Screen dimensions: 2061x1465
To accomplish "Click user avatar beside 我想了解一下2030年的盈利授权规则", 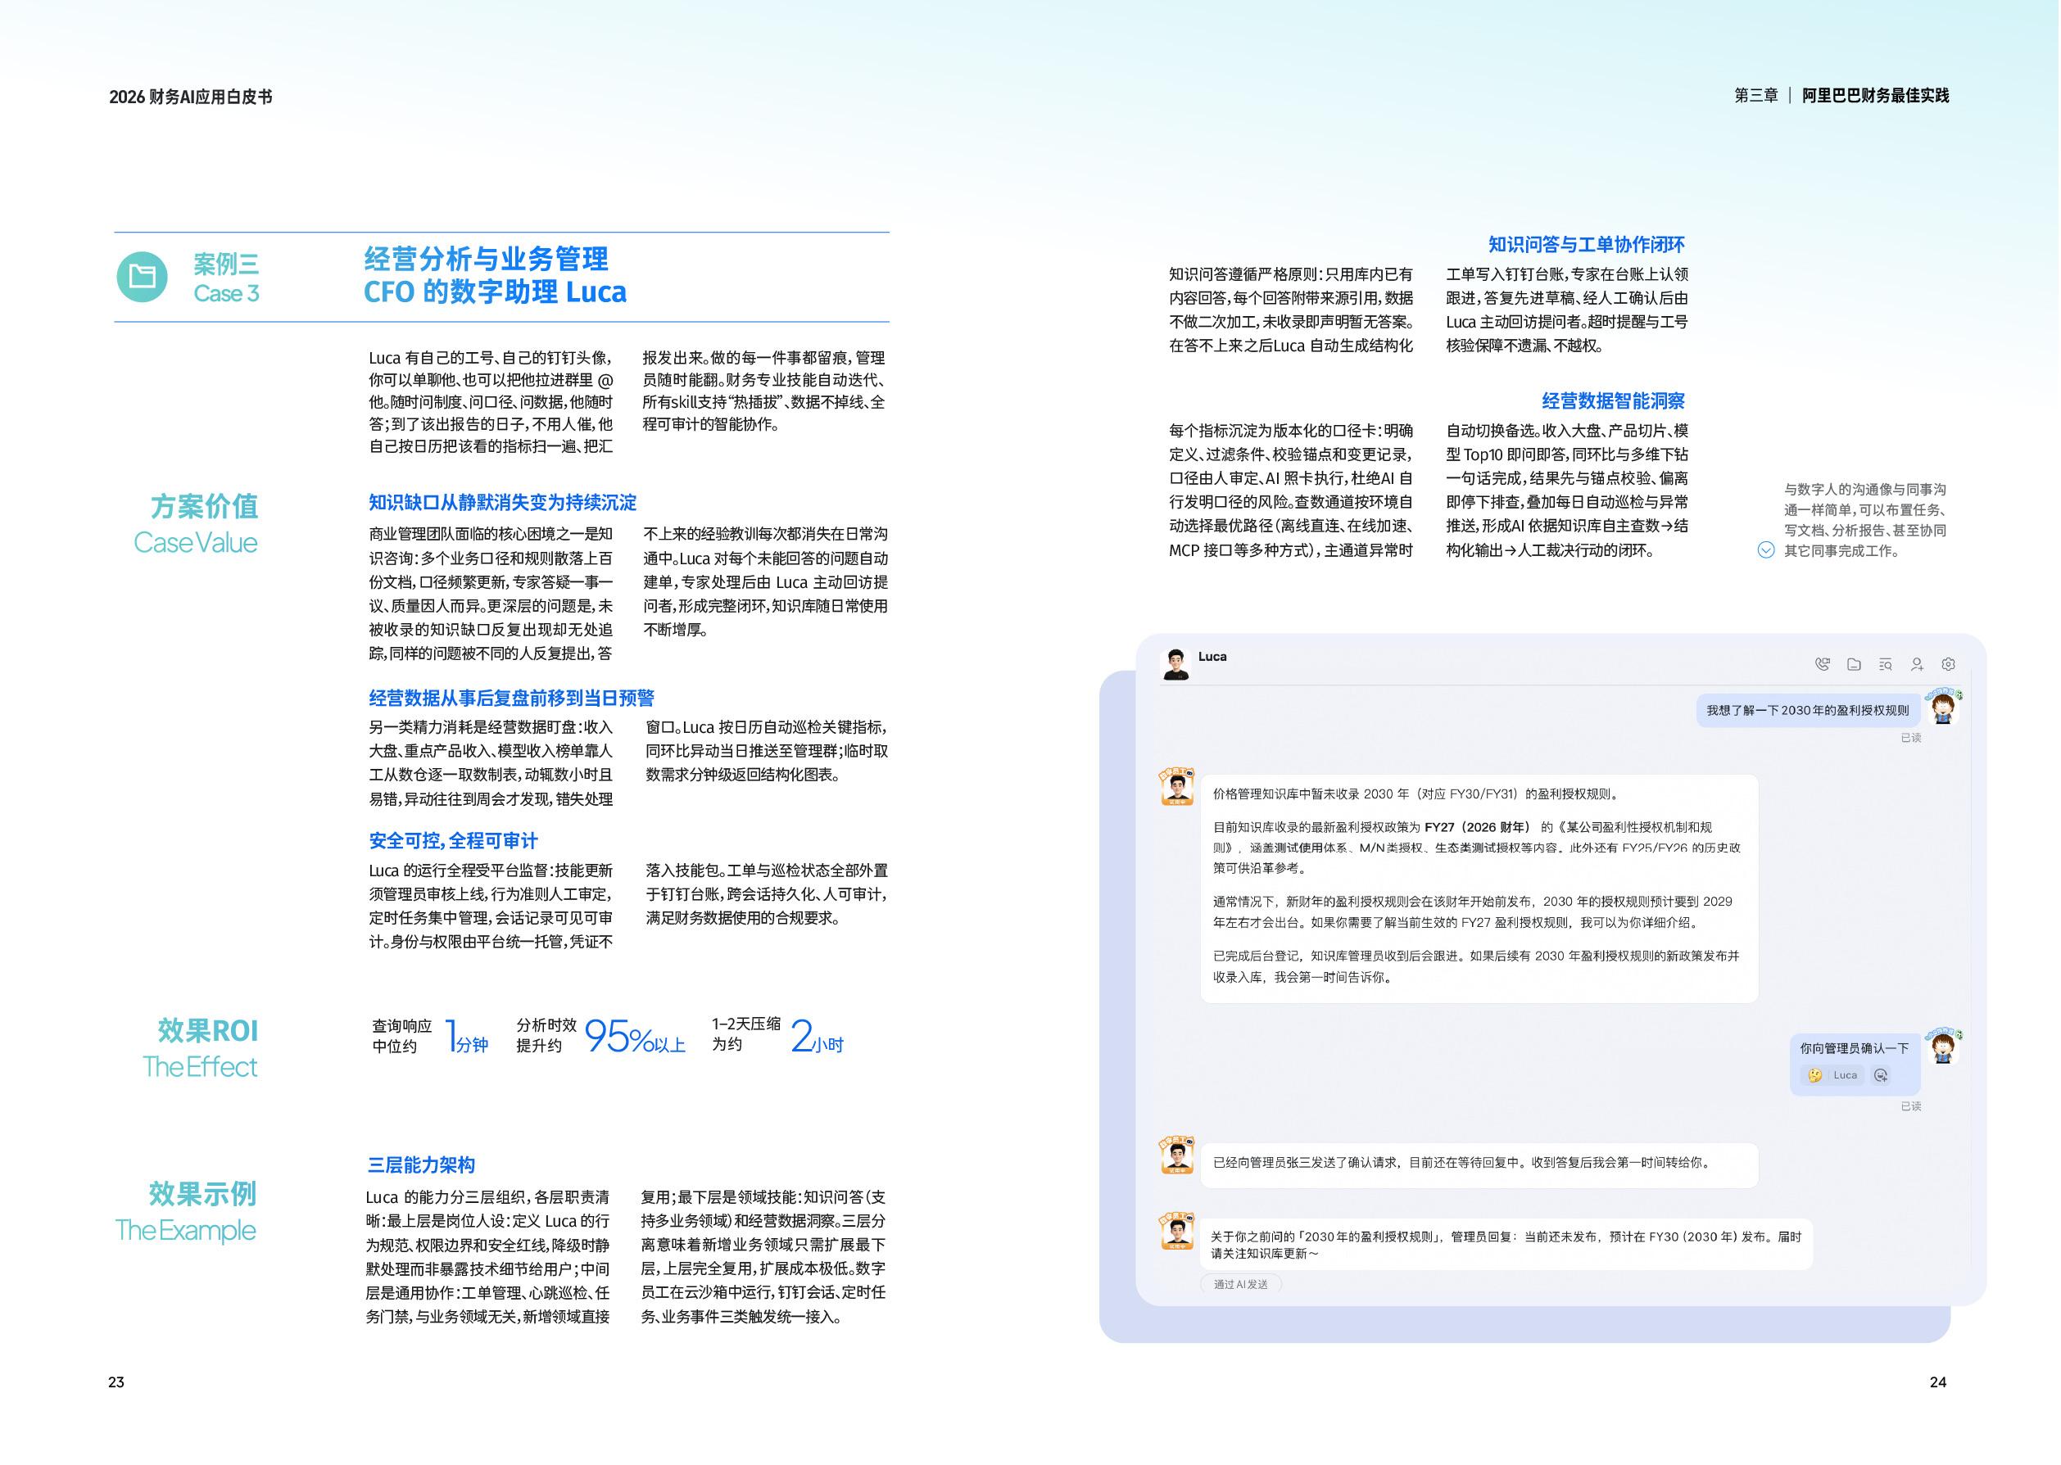I will [x=1944, y=708].
